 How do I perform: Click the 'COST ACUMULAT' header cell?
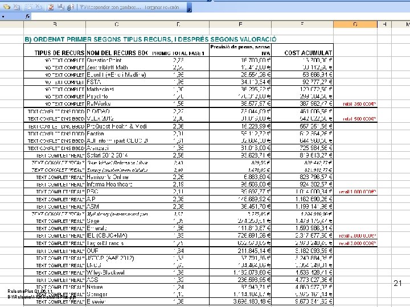[x=302, y=50]
